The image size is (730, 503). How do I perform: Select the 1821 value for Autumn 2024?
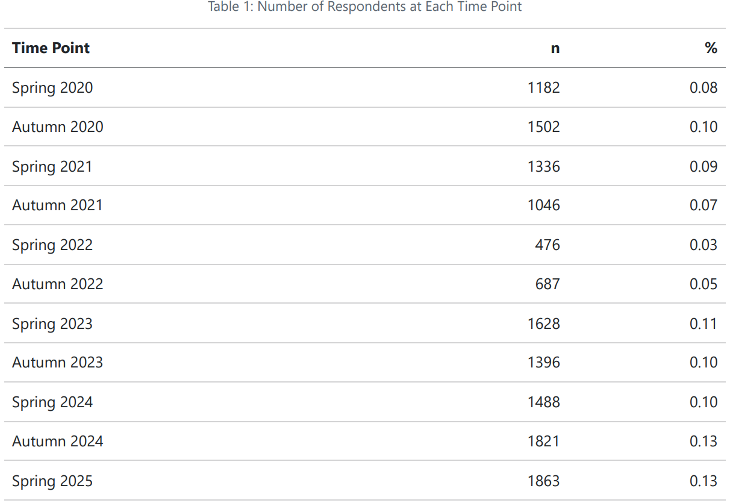pyautogui.click(x=543, y=442)
